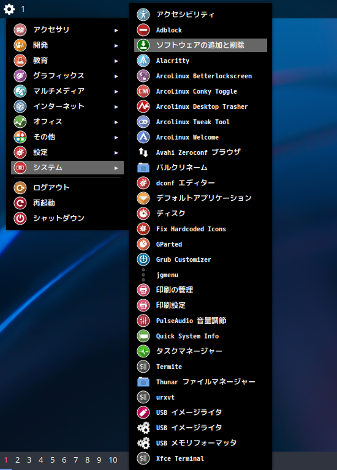Click the Avahi Zeroconf arrows icon

[x=143, y=152]
